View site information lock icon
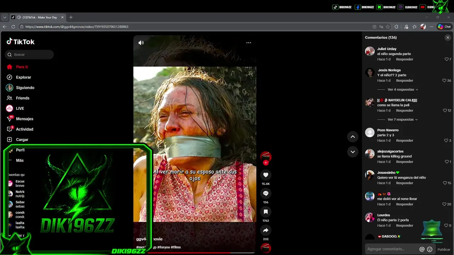Screen dimensions: 454x255 point(22,27)
